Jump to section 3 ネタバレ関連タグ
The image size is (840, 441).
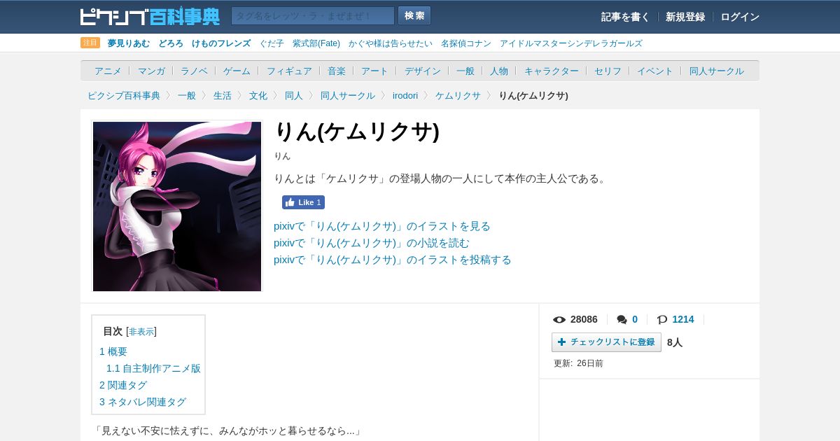[143, 402]
